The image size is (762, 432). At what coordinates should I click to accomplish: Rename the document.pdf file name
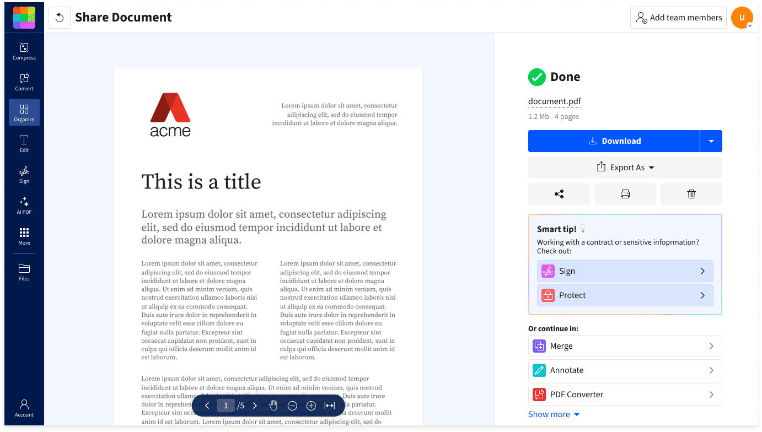click(555, 101)
